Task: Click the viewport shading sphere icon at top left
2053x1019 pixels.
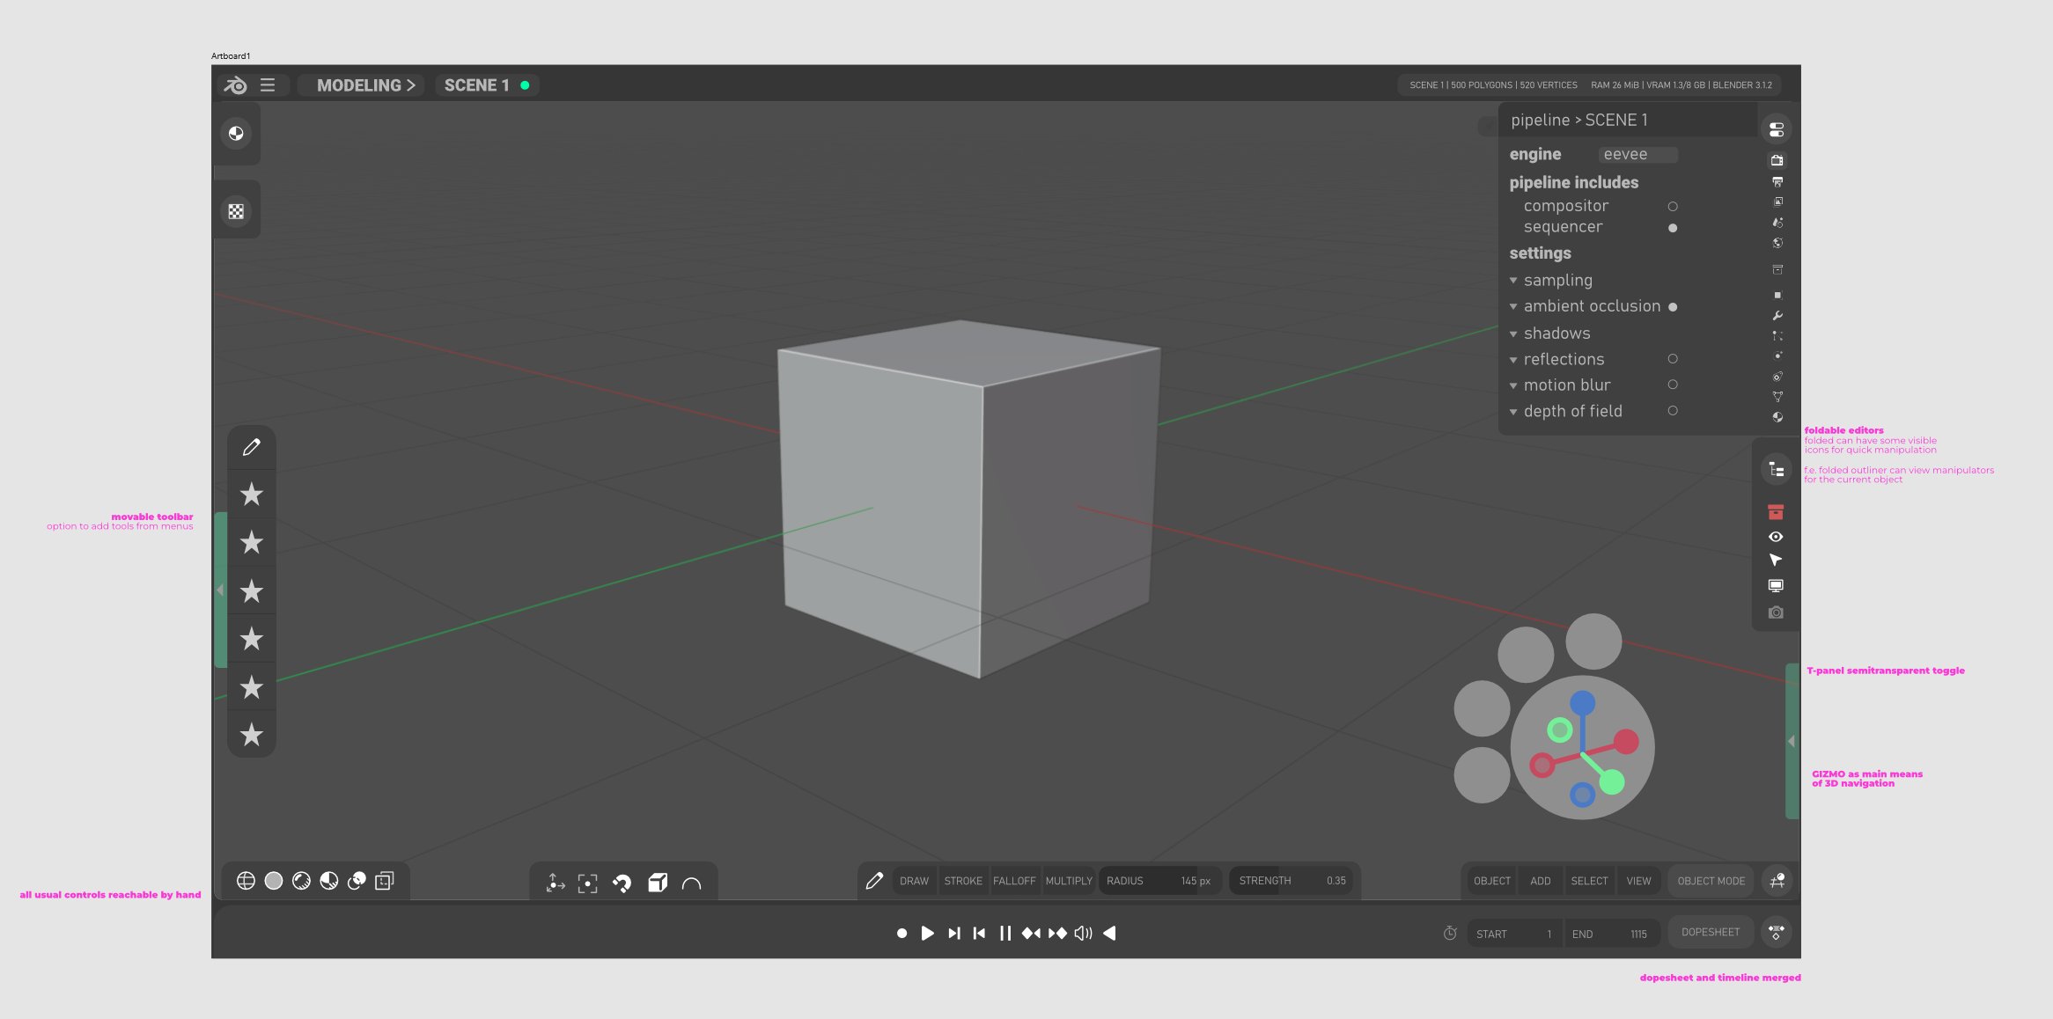Action: [x=236, y=134]
